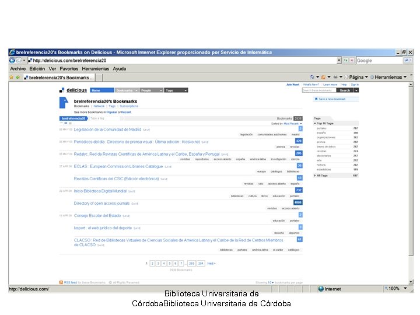Open the Archivo menu
Viewport: 420px width, 315px height.
(18, 69)
